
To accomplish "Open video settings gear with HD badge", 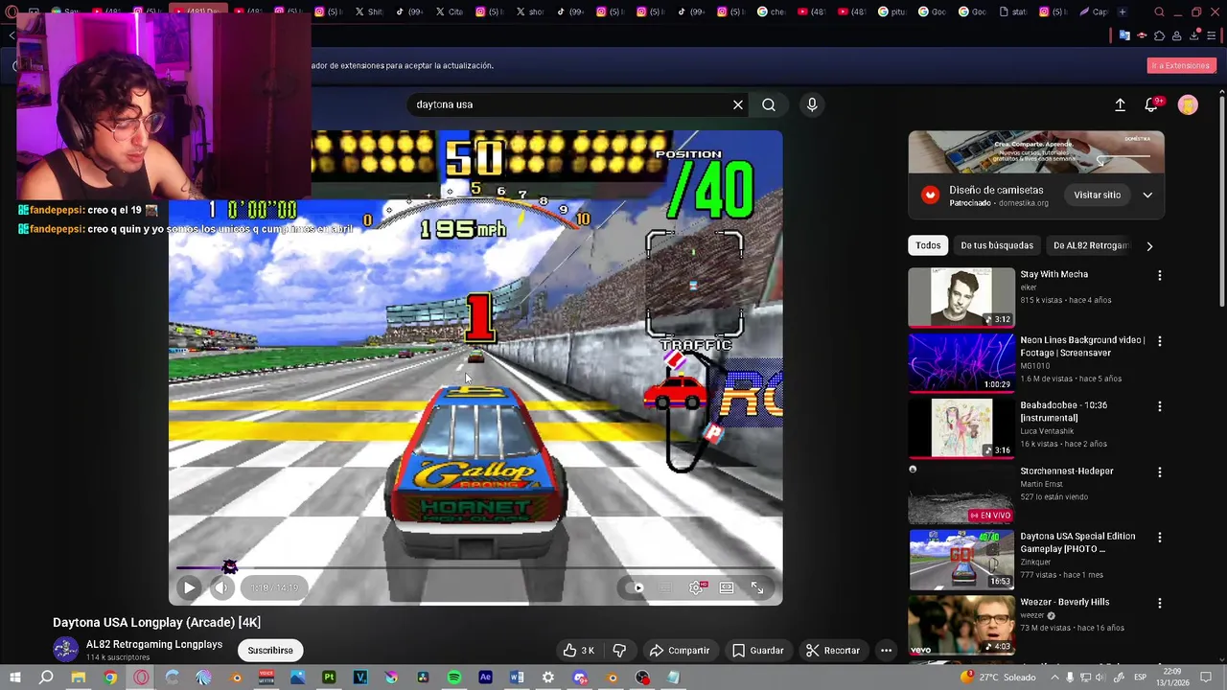I will pyautogui.click(x=697, y=587).
